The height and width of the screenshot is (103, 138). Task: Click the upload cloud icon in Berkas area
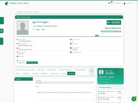tap(39, 92)
